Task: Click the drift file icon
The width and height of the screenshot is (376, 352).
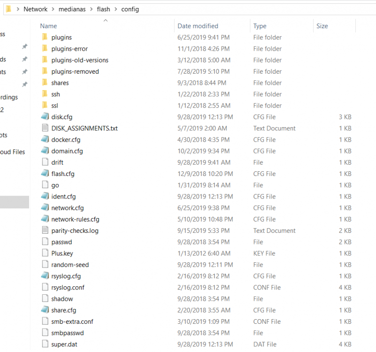Action: pos(45,162)
